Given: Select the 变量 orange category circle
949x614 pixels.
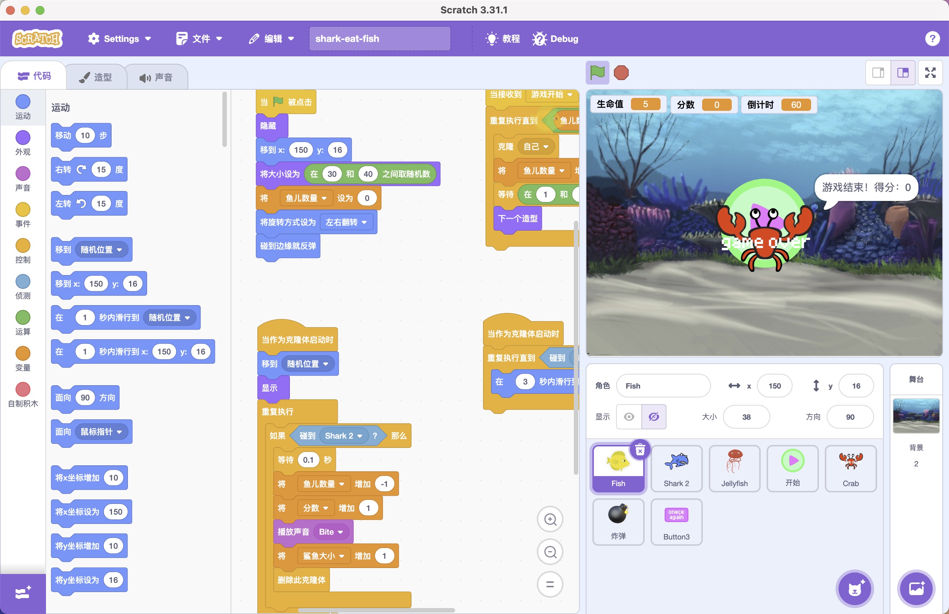Looking at the screenshot, I should click(23, 354).
